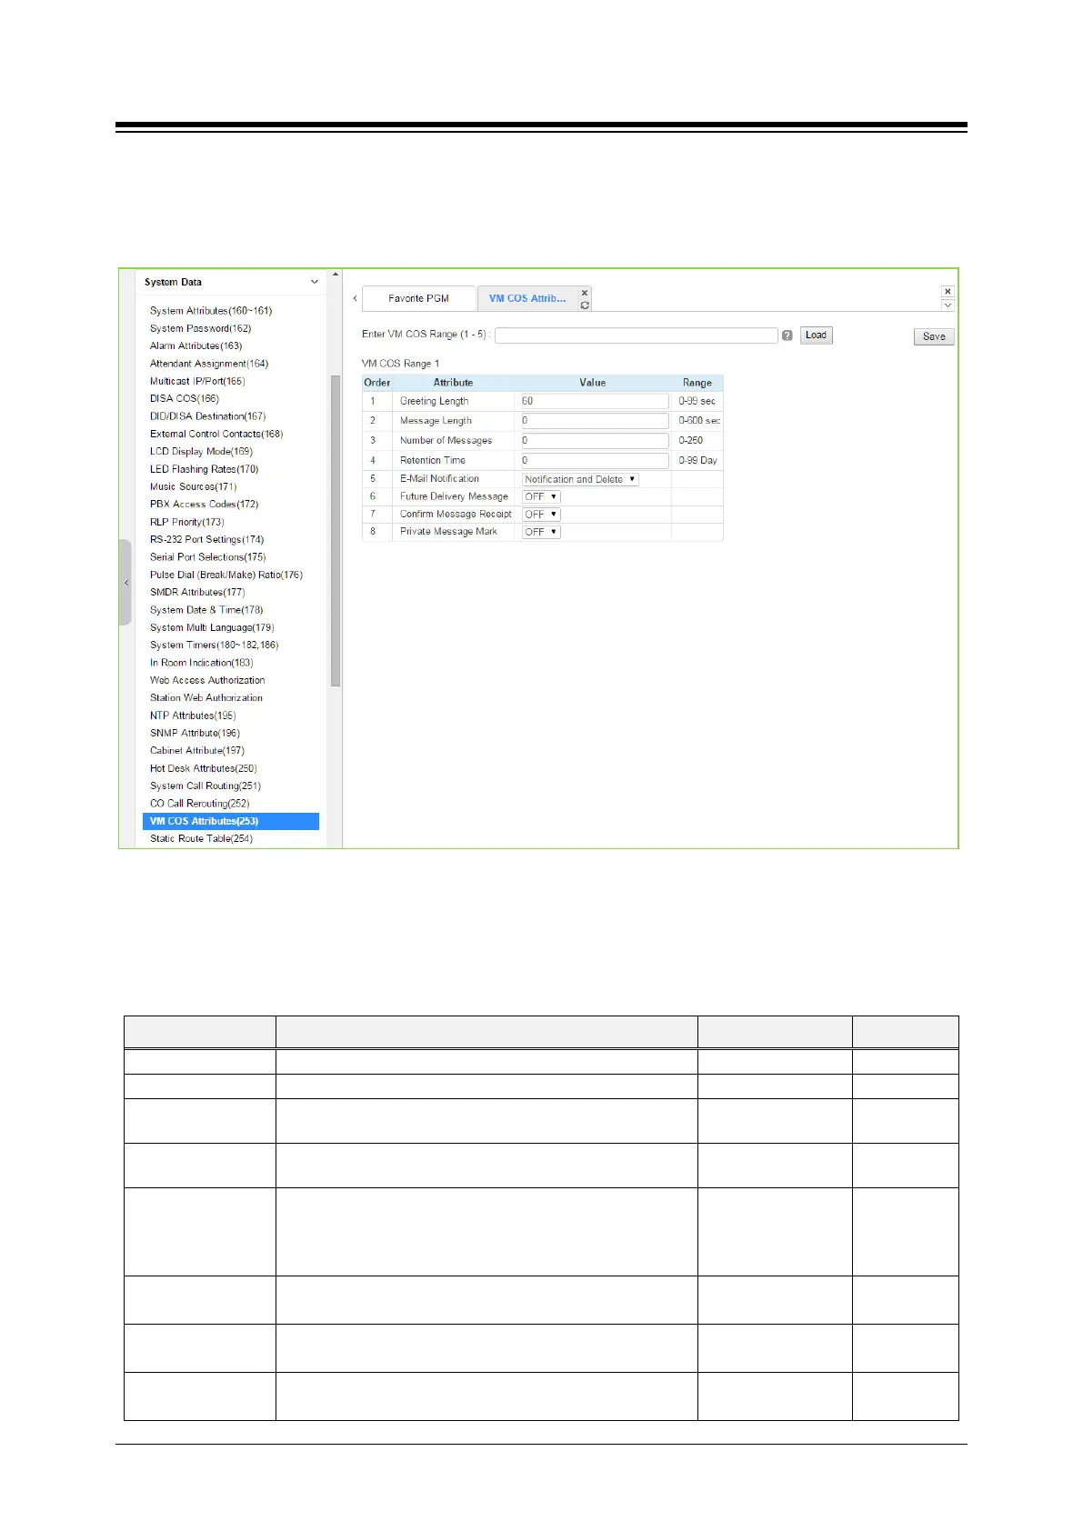
Task: Open DISA COS(166)
Action: point(185,398)
